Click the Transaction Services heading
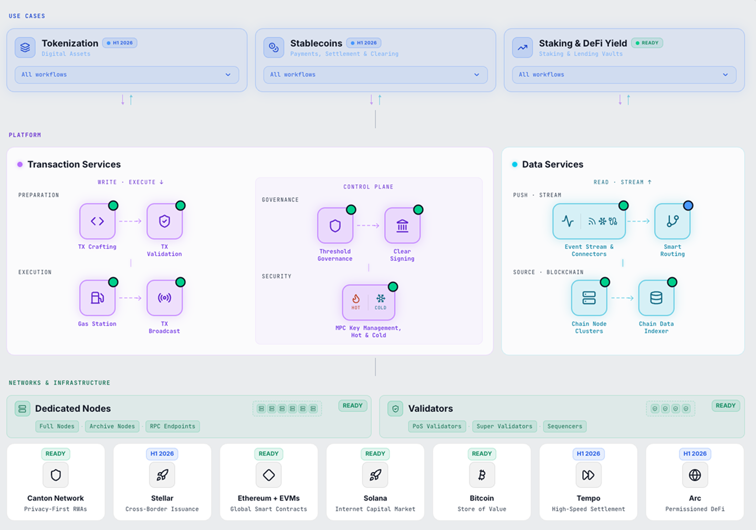Image resolution: width=756 pixels, height=530 pixels. [74, 164]
